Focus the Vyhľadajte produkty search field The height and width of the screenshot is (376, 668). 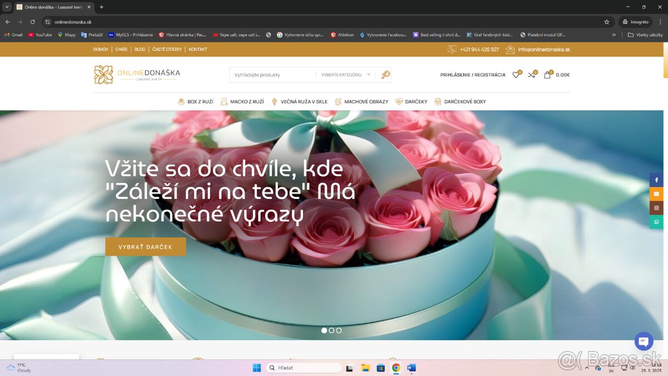click(273, 75)
